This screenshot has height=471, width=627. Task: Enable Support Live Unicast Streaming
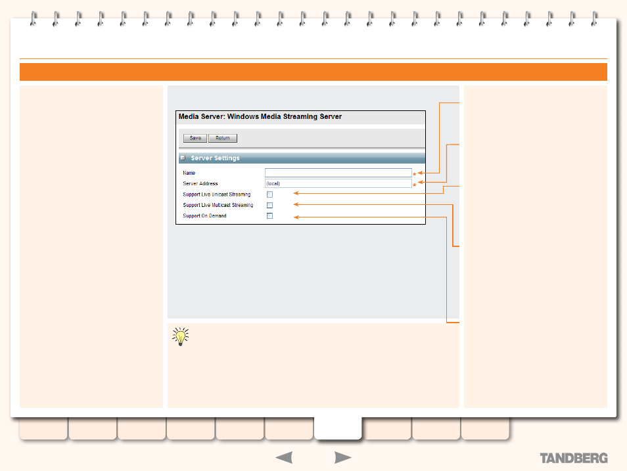point(270,194)
